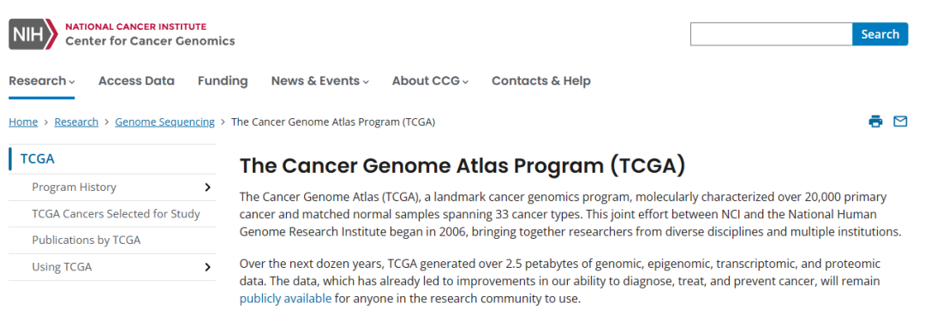The image size is (925, 315).
Task: Expand the Research menu chevron
Action: tap(72, 82)
